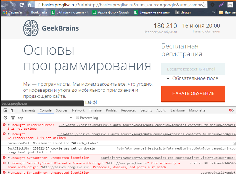This screenshot has height=174, width=238.
Task: Expand the Uncaught SecurityError entry
Action: pyautogui.click(x=9, y=163)
